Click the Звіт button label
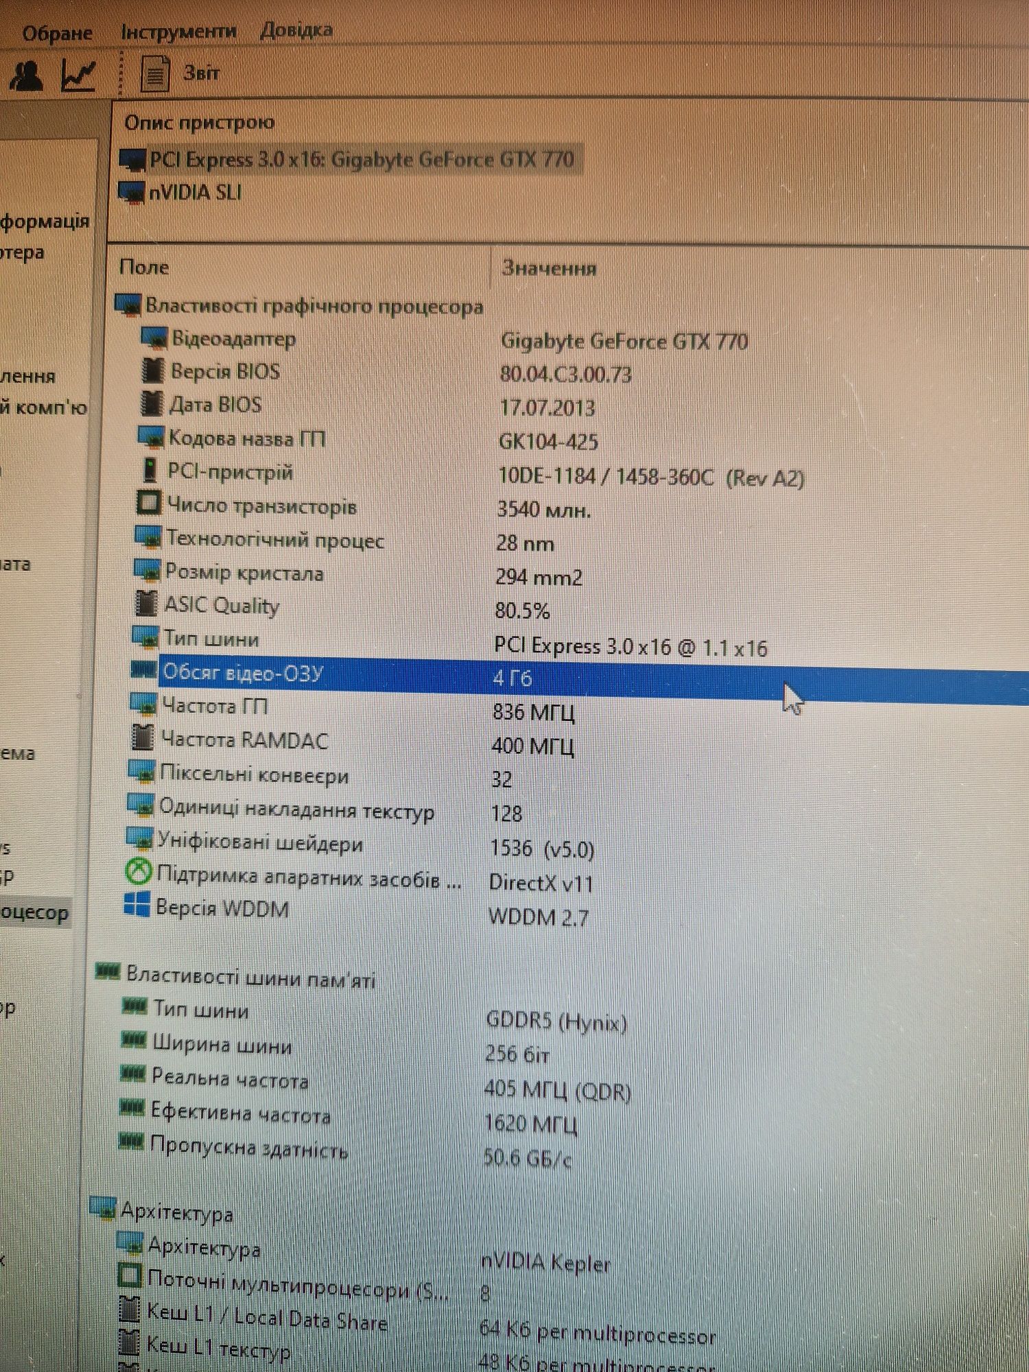This screenshot has height=1372, width=1029. pos(201,73)
